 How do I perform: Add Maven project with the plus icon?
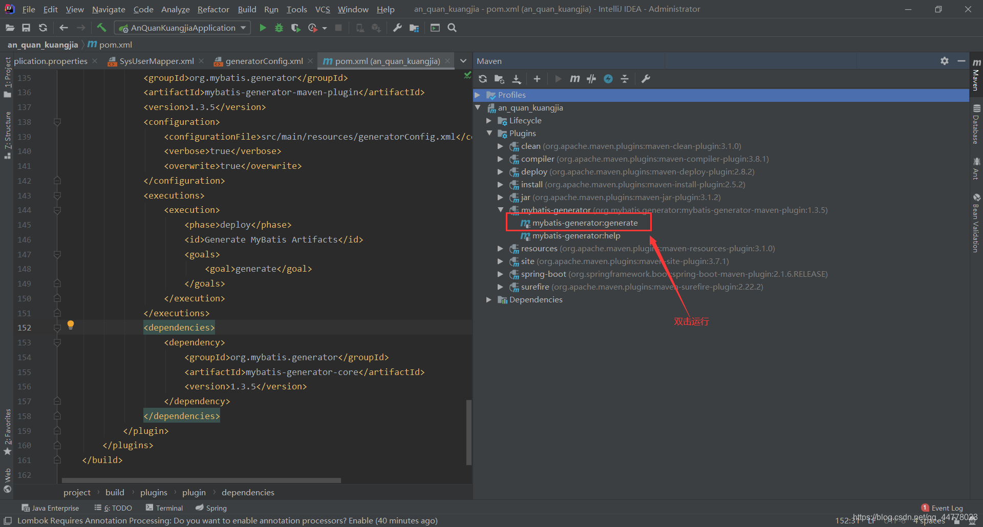click(x=537, y=79)
